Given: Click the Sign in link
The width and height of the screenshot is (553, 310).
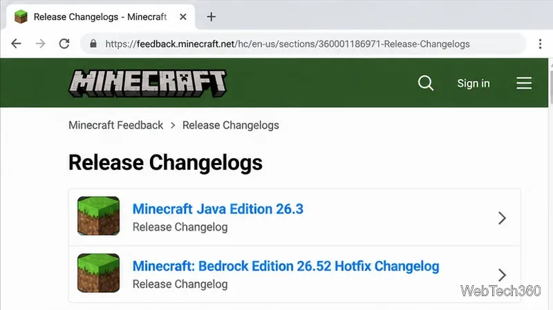Looking at the screenshot, I should pyautogui.click(x=474, y=83).
